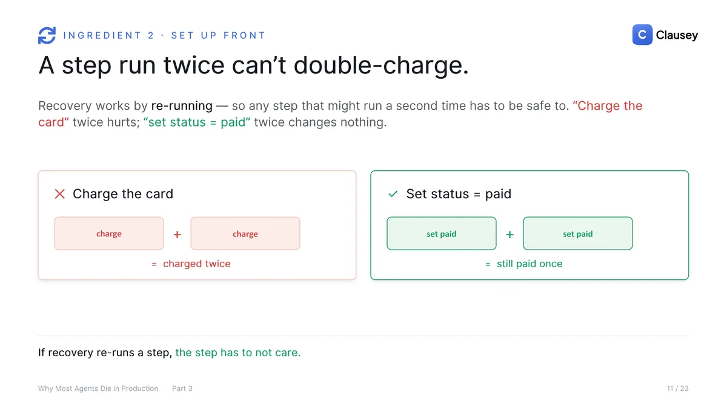Click the 'Set status = paid' card heading
The height and width of the screenshot is (409, 727).
pyautogui.click(x=459, y=194)
